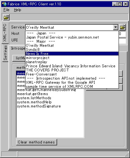Select mirrorproject from the dropdown

pyautogui.click(x=72, y=58)
